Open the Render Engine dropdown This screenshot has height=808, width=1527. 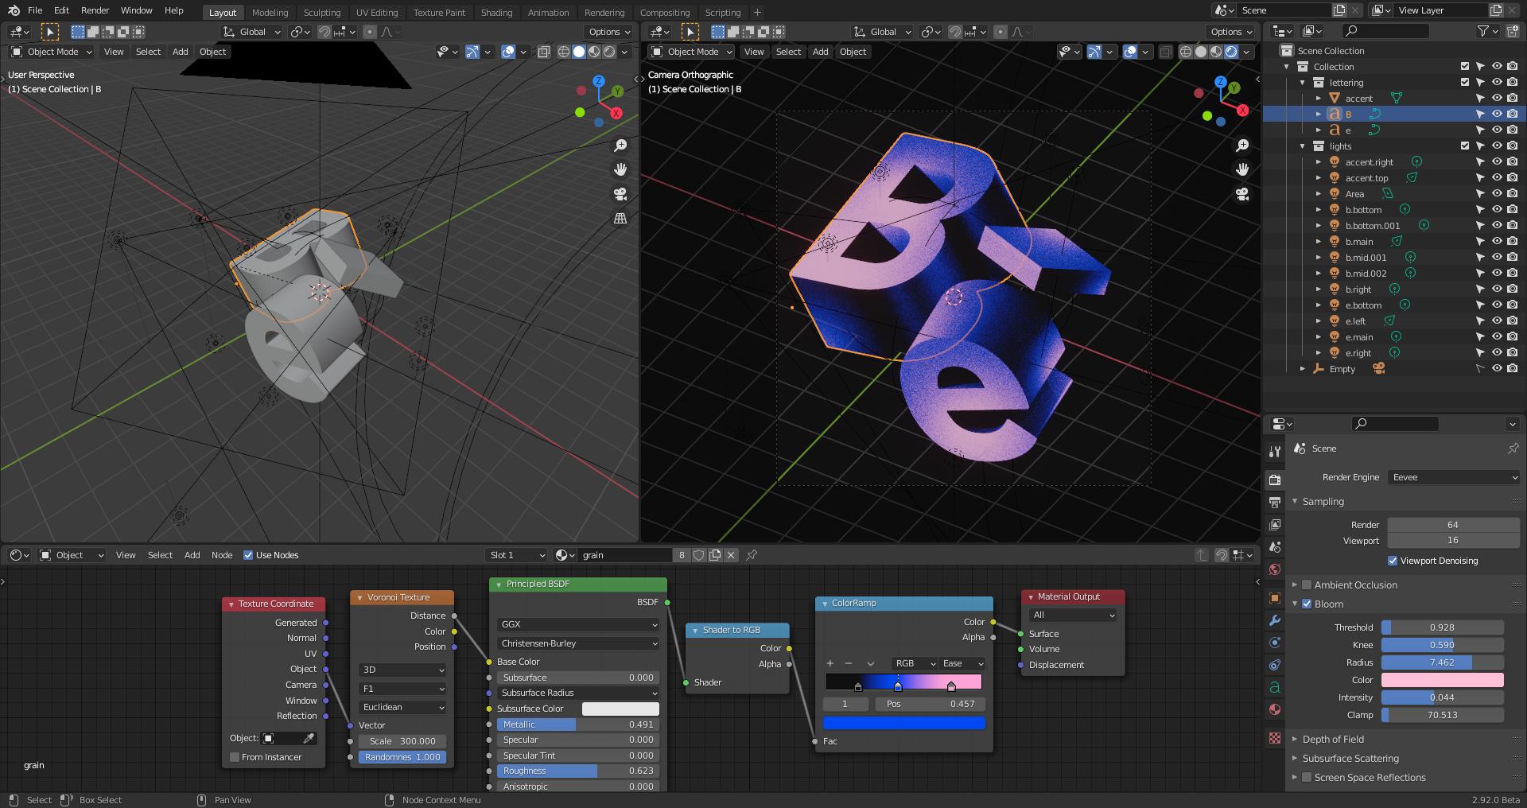[x=1453, y=477]
